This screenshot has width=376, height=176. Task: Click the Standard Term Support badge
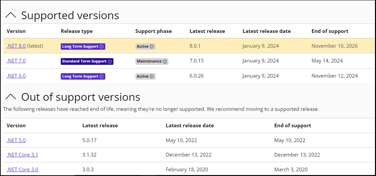point(87,61)
